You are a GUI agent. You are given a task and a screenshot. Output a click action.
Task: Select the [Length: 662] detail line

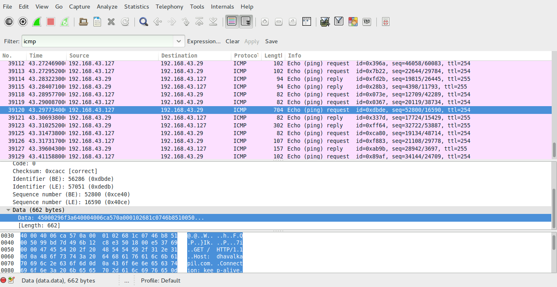(x=39, y=225)
